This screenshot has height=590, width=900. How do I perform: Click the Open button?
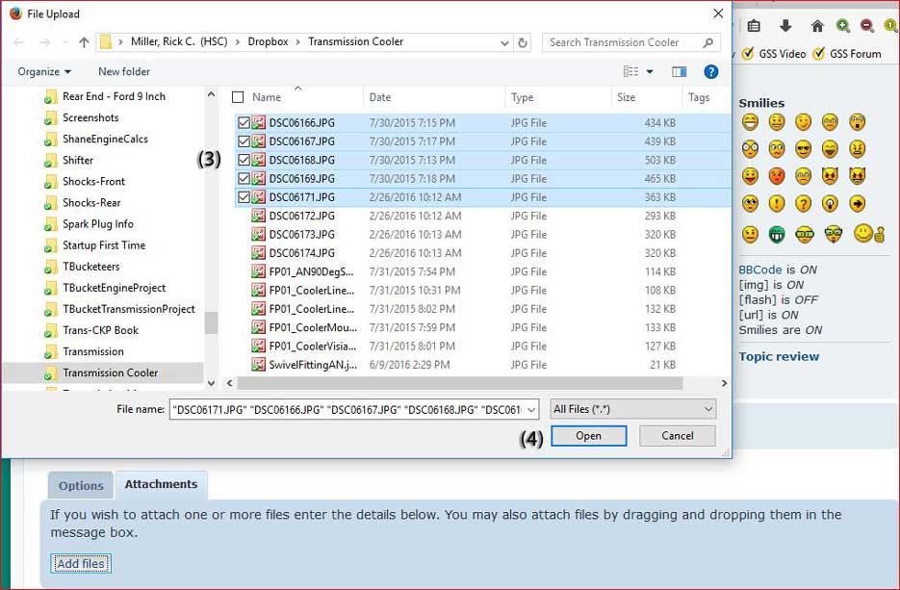point(588,436)
